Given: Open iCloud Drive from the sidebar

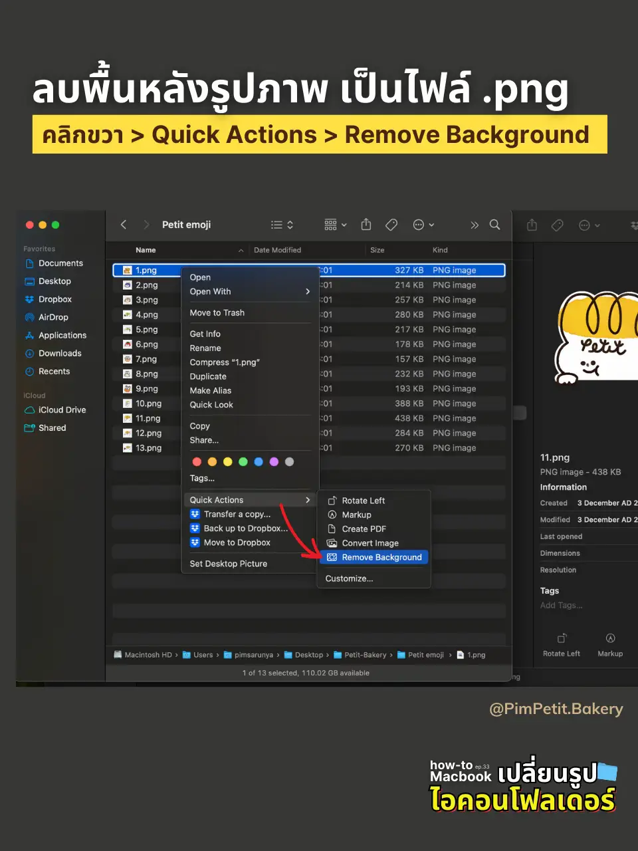Looking at the screenshot, I should (60, 410).
